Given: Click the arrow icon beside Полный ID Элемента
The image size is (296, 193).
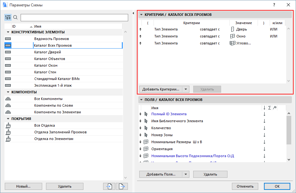Looking at the screenshot, I should 146,114.
